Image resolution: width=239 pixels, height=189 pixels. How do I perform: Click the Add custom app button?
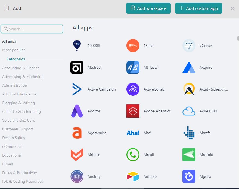click(x=198, y=8)
